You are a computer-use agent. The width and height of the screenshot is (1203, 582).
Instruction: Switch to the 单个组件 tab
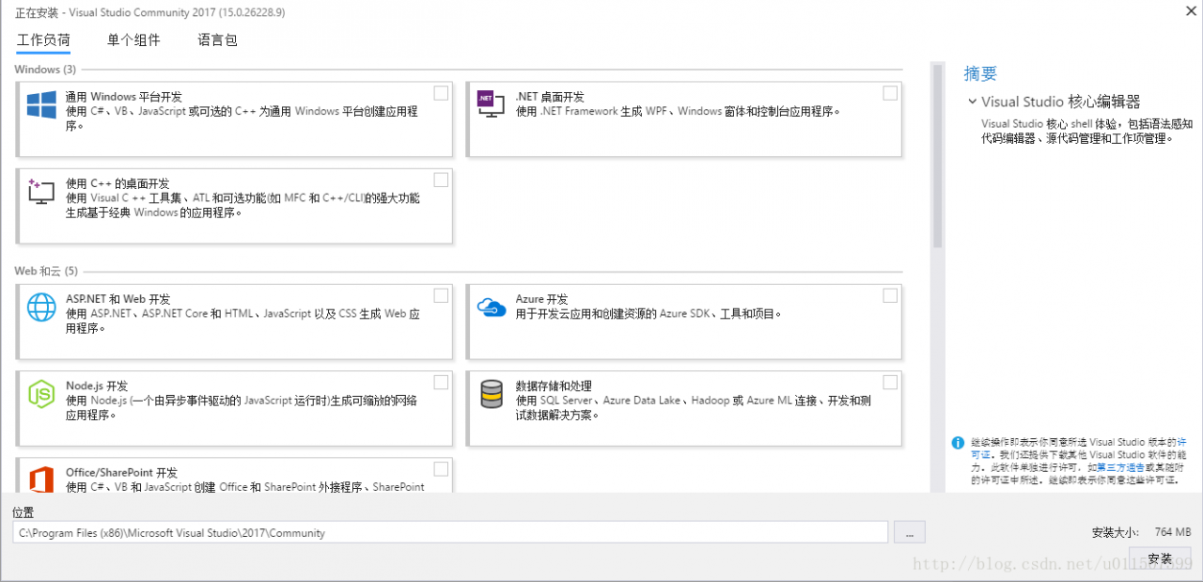tap(133, 40)
